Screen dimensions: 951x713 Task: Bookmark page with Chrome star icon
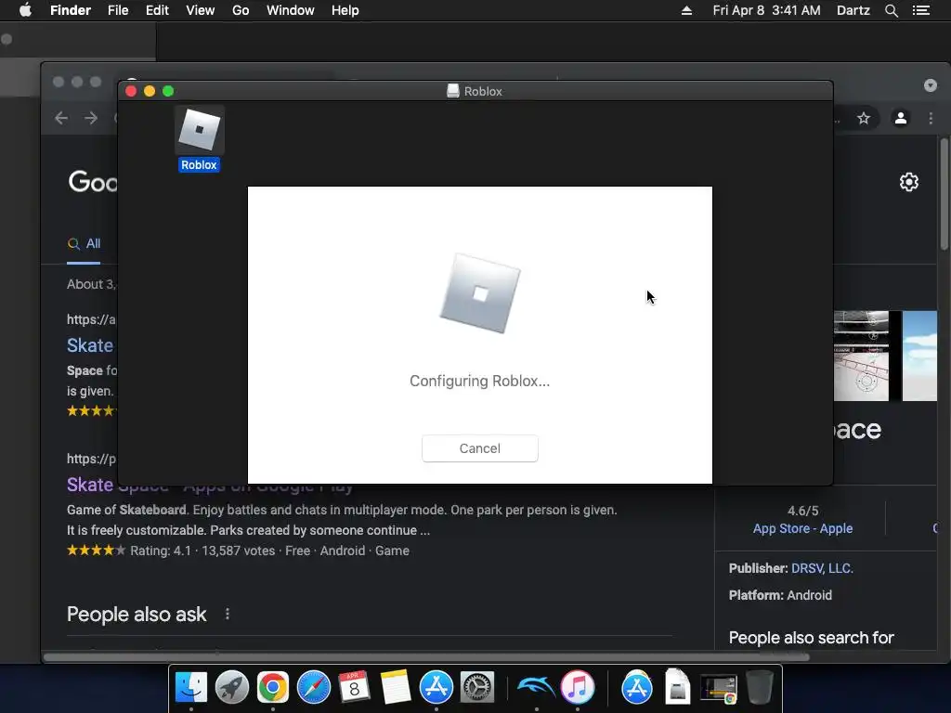point(864,118)
